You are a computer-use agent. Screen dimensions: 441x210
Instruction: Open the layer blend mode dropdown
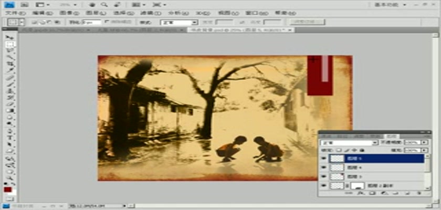(349, 142)
